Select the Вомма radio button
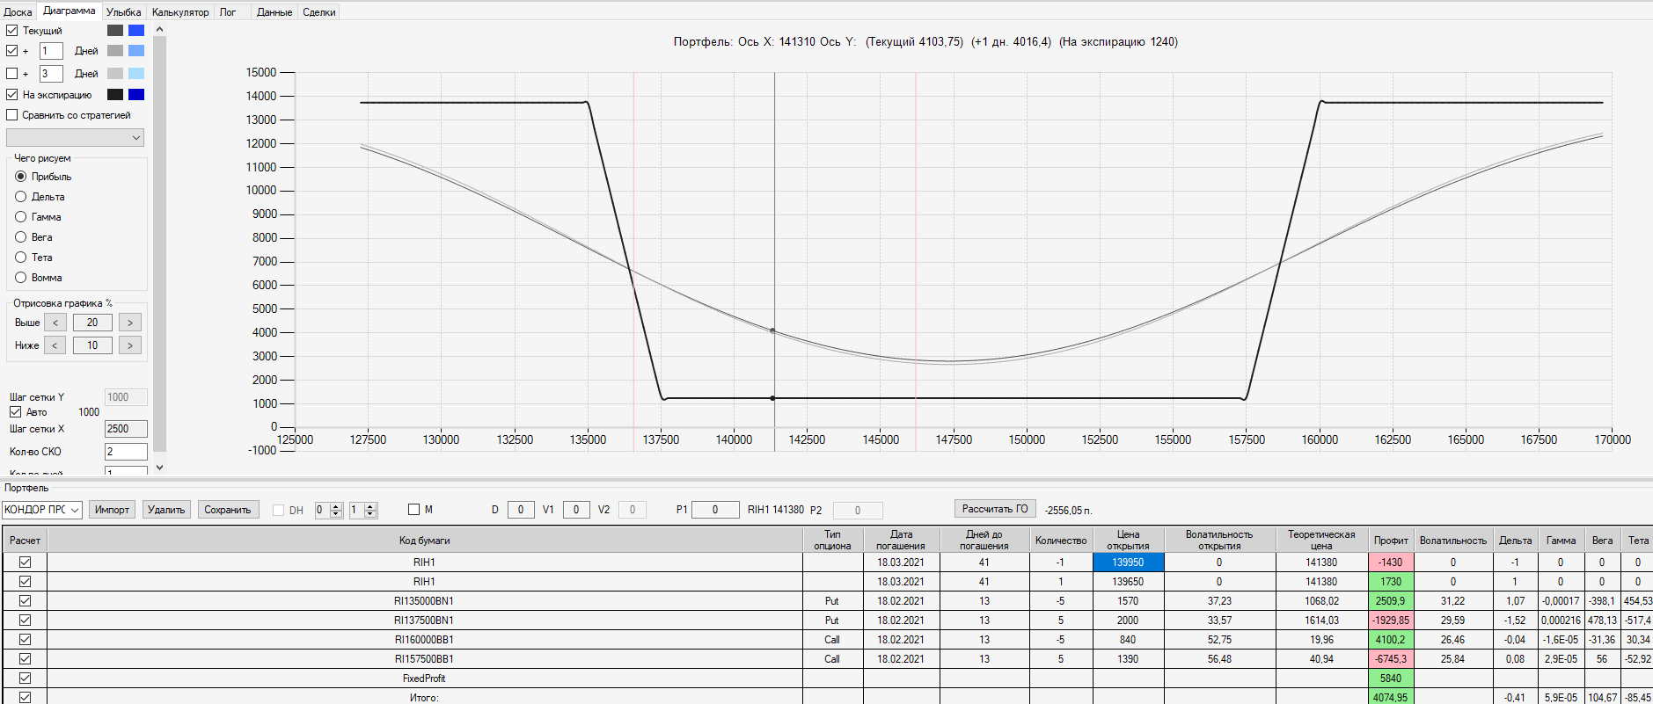The image size is (1653, 704). 21,278
